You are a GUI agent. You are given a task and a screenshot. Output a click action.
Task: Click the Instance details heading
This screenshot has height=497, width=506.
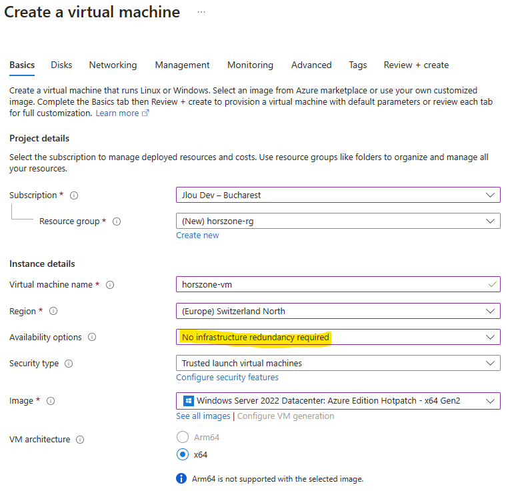(x=42, y=264)
